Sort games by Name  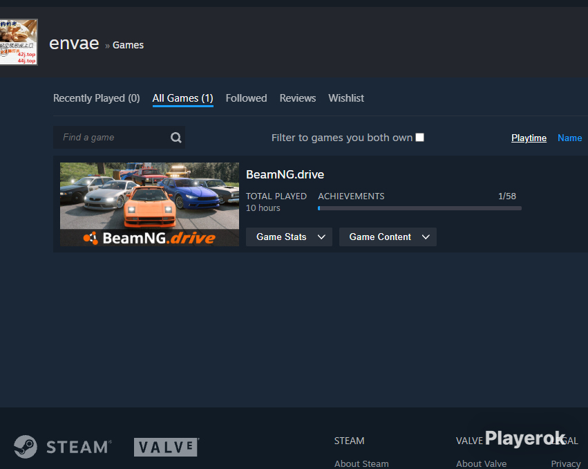click(x=569, y=138)
